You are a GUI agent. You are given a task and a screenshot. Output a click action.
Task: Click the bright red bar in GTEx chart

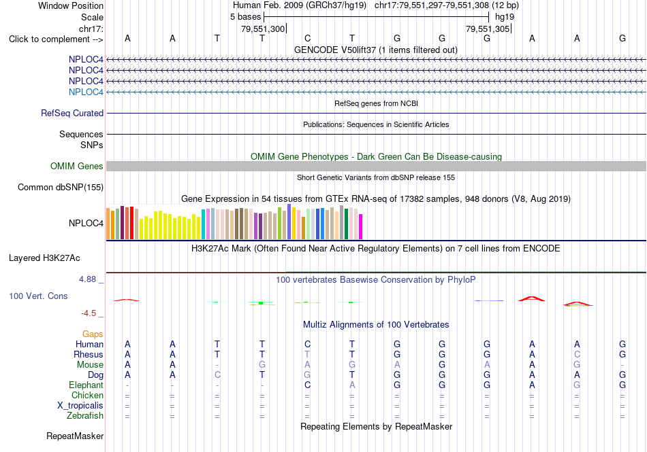click(131, 223)
